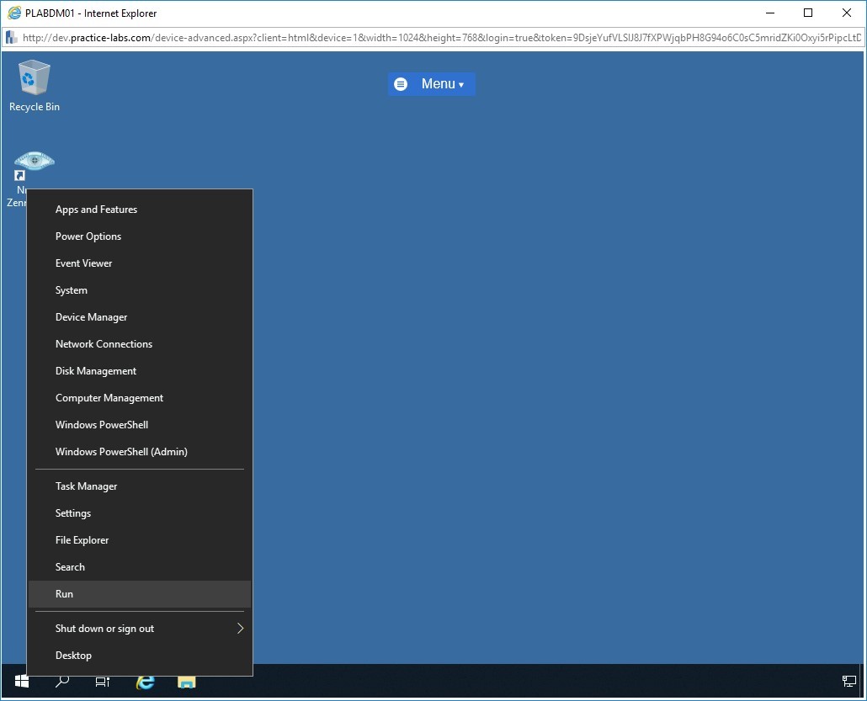This screenshot has width=867, height=701.
Task: Open Windows Search from the taskbar
Action: [61, 681]
